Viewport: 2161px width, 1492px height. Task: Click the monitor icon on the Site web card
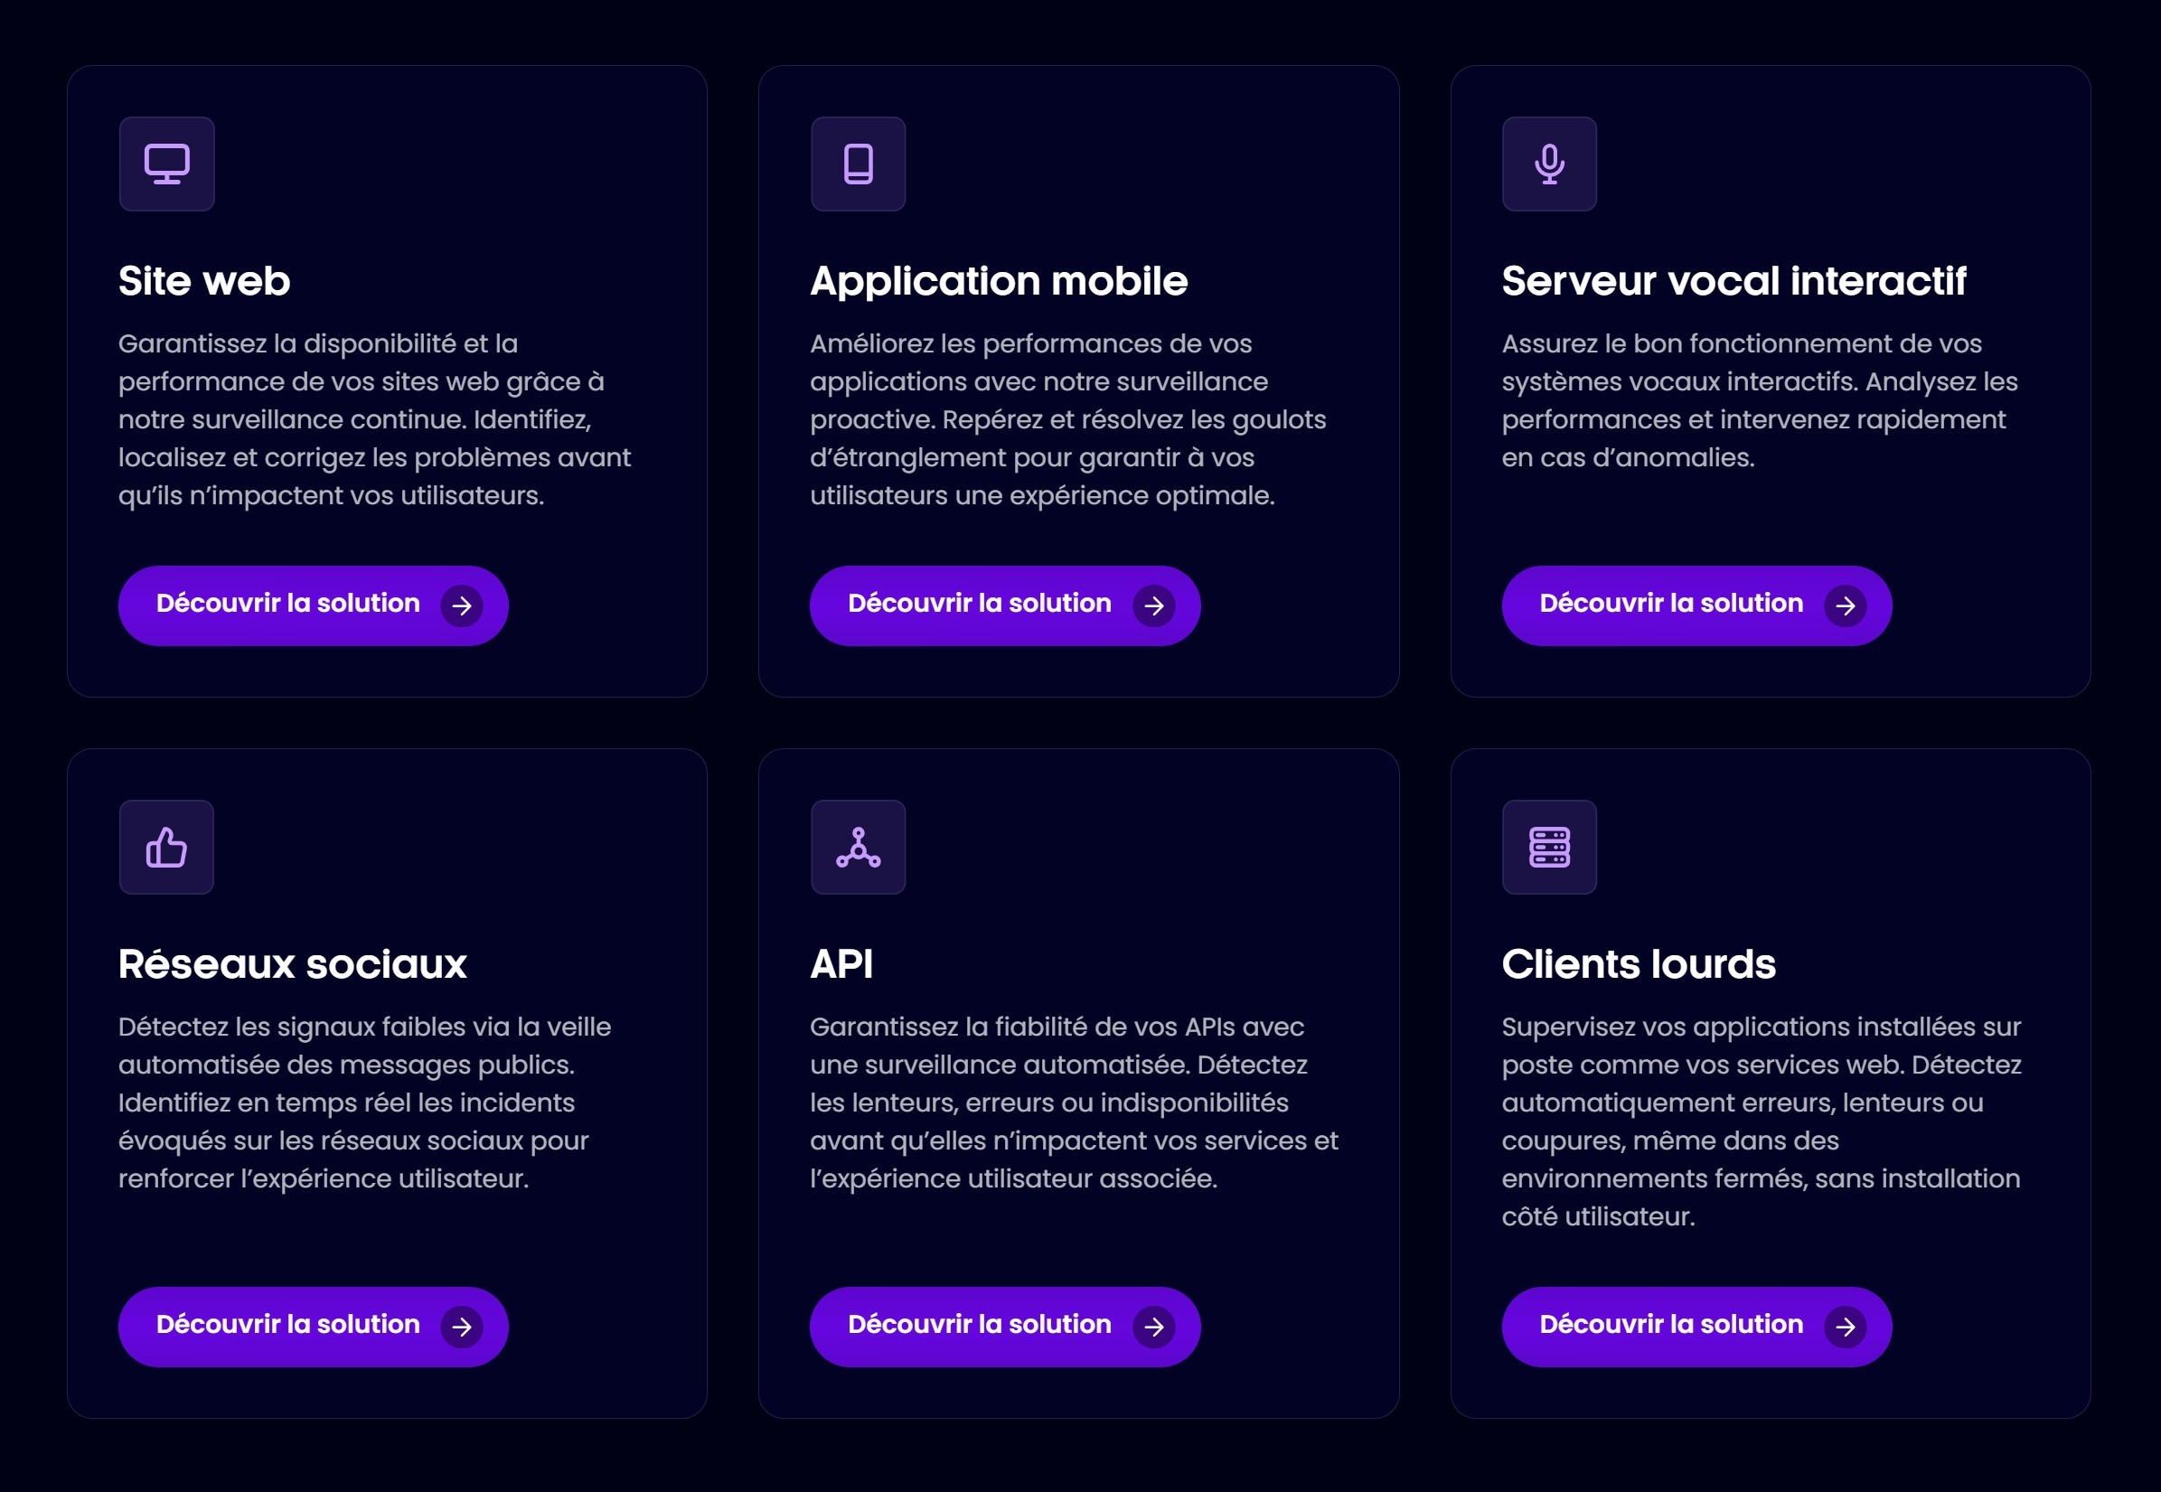pyautogui.click(x=167, y=164)
